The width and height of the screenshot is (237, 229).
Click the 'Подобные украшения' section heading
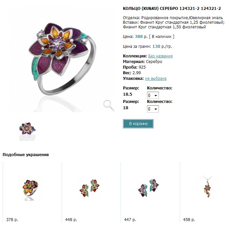(26, 155)
